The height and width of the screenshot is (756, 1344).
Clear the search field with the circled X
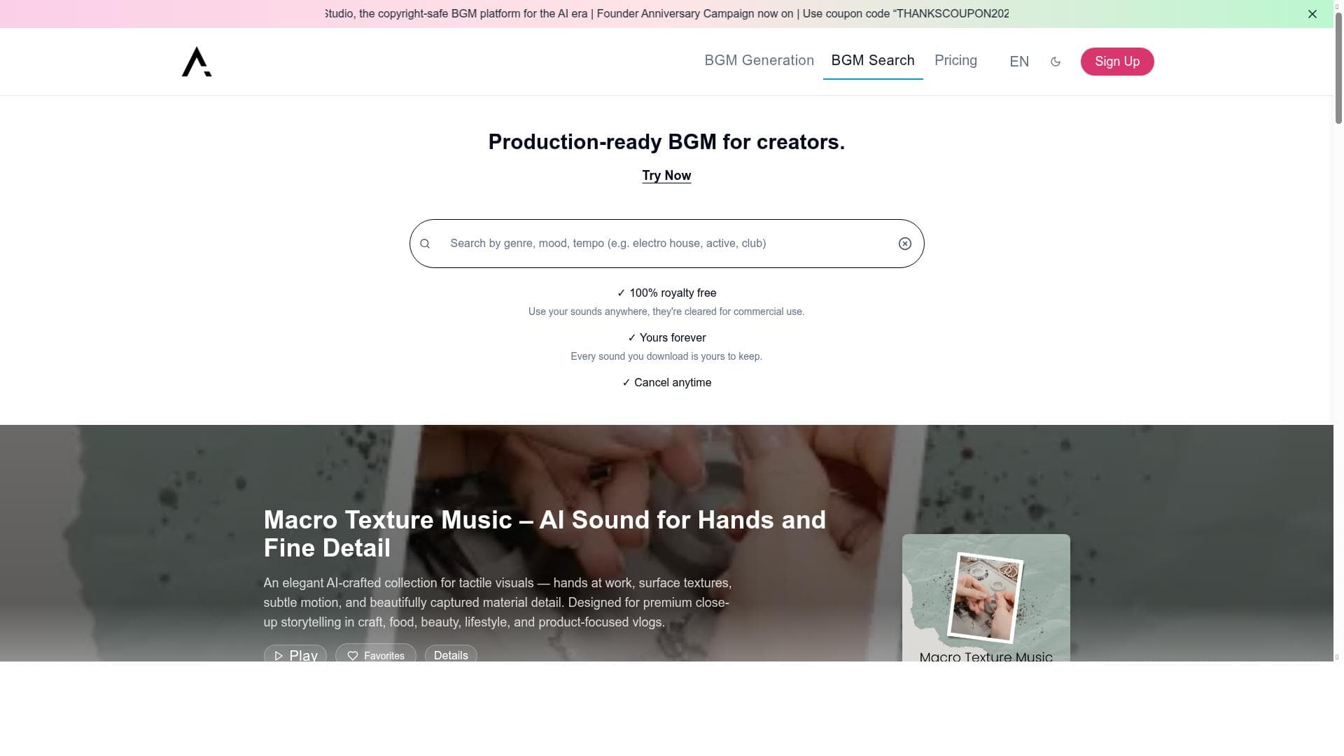[x=905, y=244]
